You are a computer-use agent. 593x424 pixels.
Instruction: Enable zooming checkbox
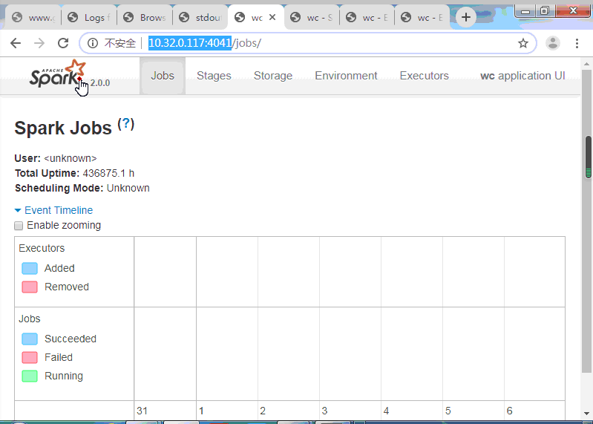coord(19,226)
